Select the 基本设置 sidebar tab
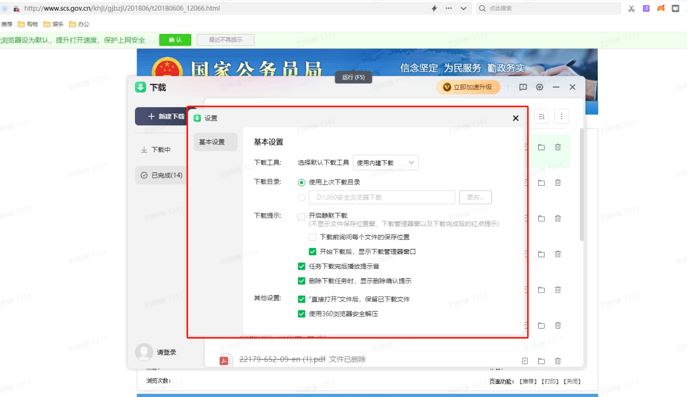The height and width of the screenshot is (397, 687). (215, 142)
